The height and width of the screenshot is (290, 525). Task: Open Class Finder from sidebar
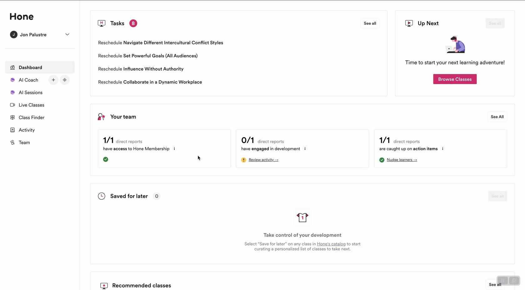pos(31,117)
